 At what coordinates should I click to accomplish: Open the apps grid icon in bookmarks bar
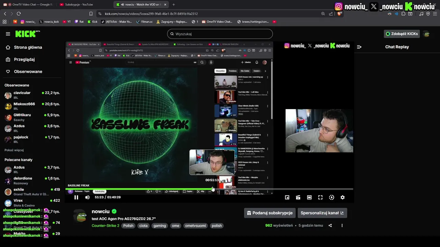pos(4,22)
